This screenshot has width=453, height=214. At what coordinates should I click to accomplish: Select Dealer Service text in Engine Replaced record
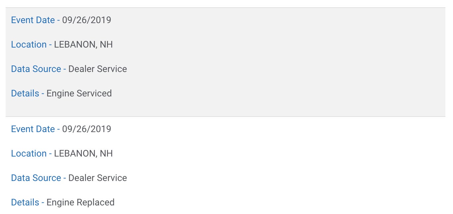97,178
